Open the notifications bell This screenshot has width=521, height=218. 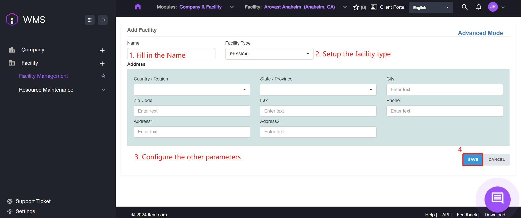click(x=479, y=7)
